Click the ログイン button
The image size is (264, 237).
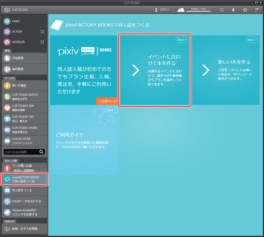pos(162,10)
